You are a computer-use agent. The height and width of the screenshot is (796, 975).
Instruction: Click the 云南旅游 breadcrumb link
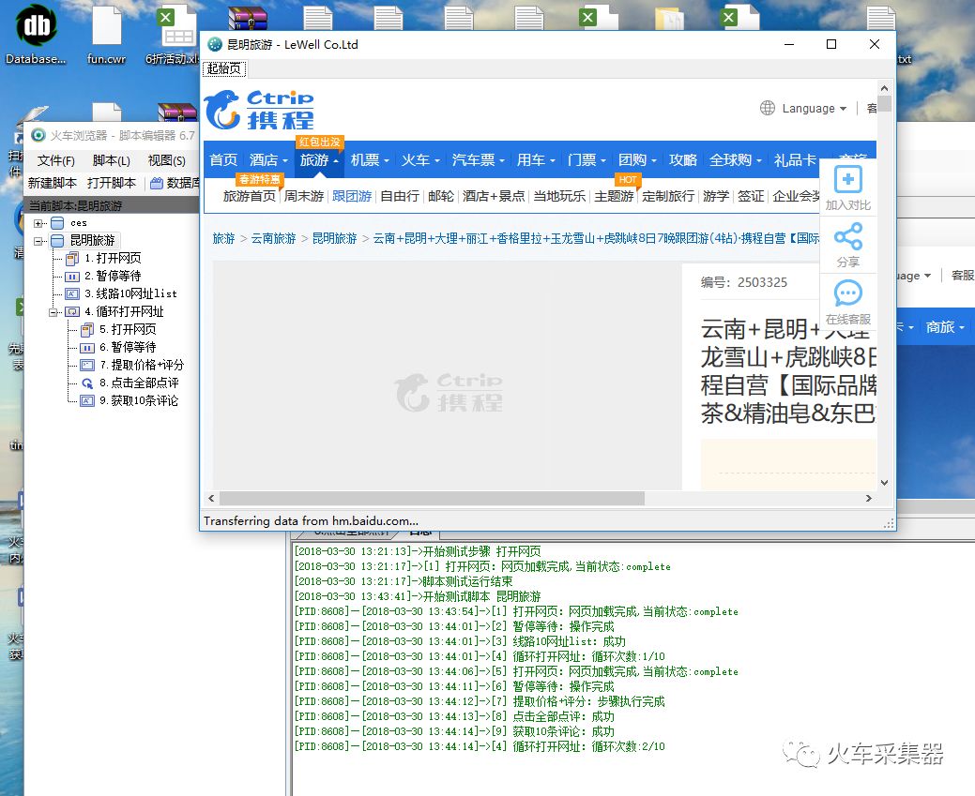[x=274, y=239]
